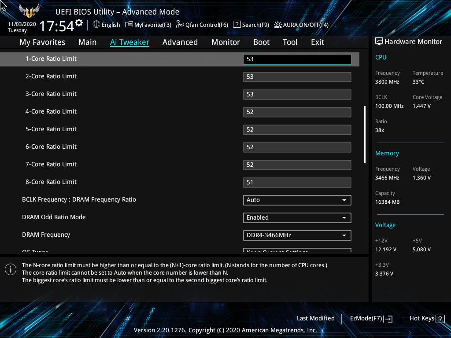Select BCLK Frequency : DRAM Frequency Ratio label
This screenshot has height=338, width=451.
(x=79, y=199)
